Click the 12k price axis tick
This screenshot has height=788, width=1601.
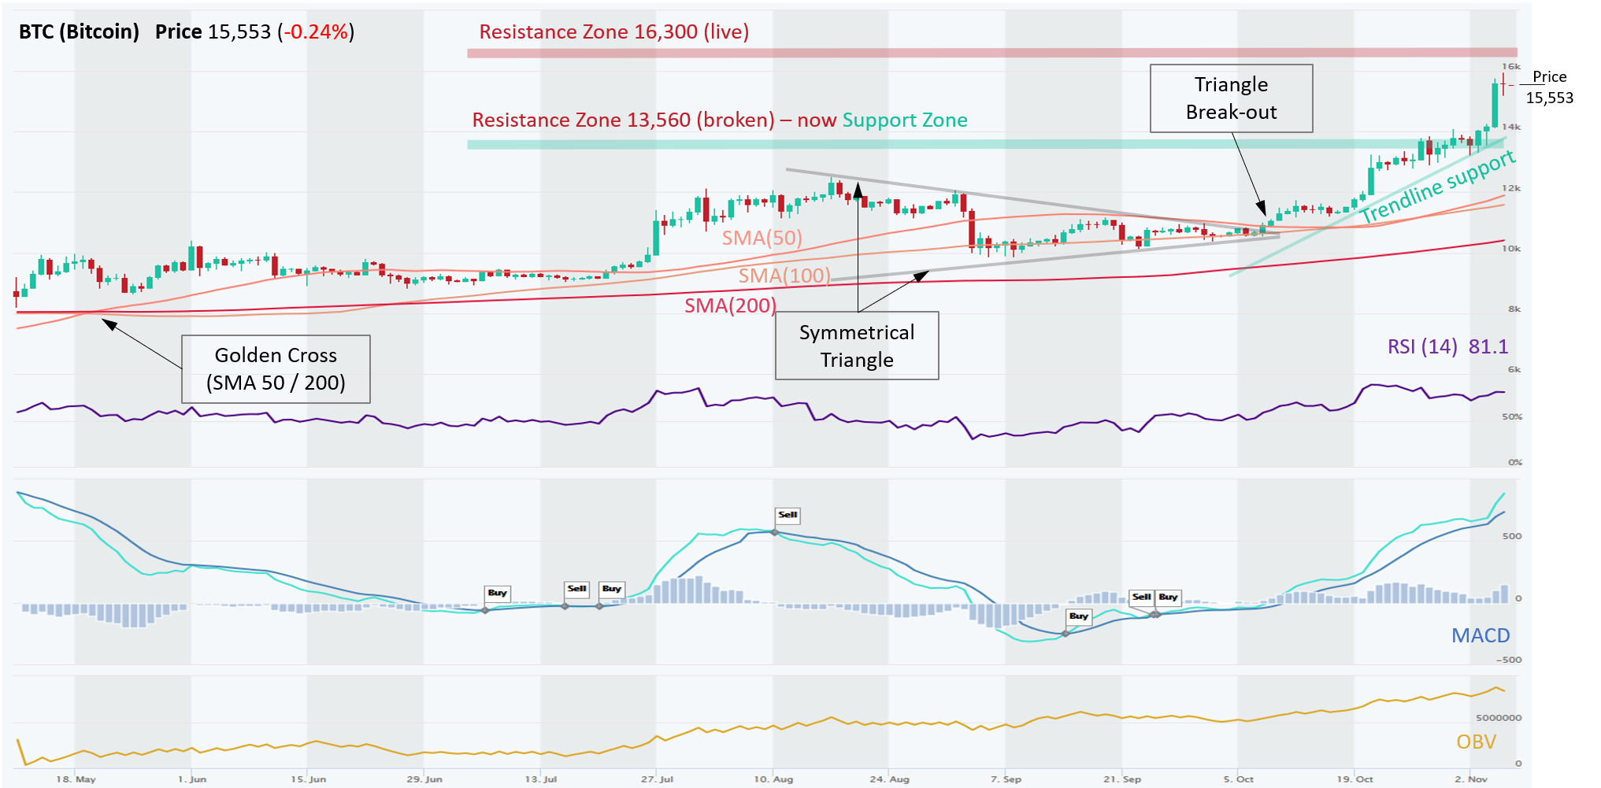click(1511, 188)
